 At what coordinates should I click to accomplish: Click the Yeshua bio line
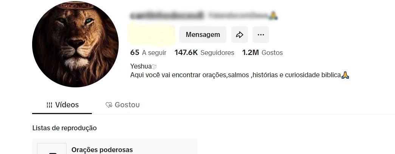(x=144, y=67)
